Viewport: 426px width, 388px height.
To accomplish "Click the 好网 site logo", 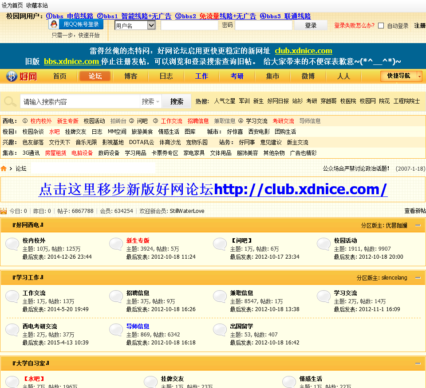I will coord(21,76).
